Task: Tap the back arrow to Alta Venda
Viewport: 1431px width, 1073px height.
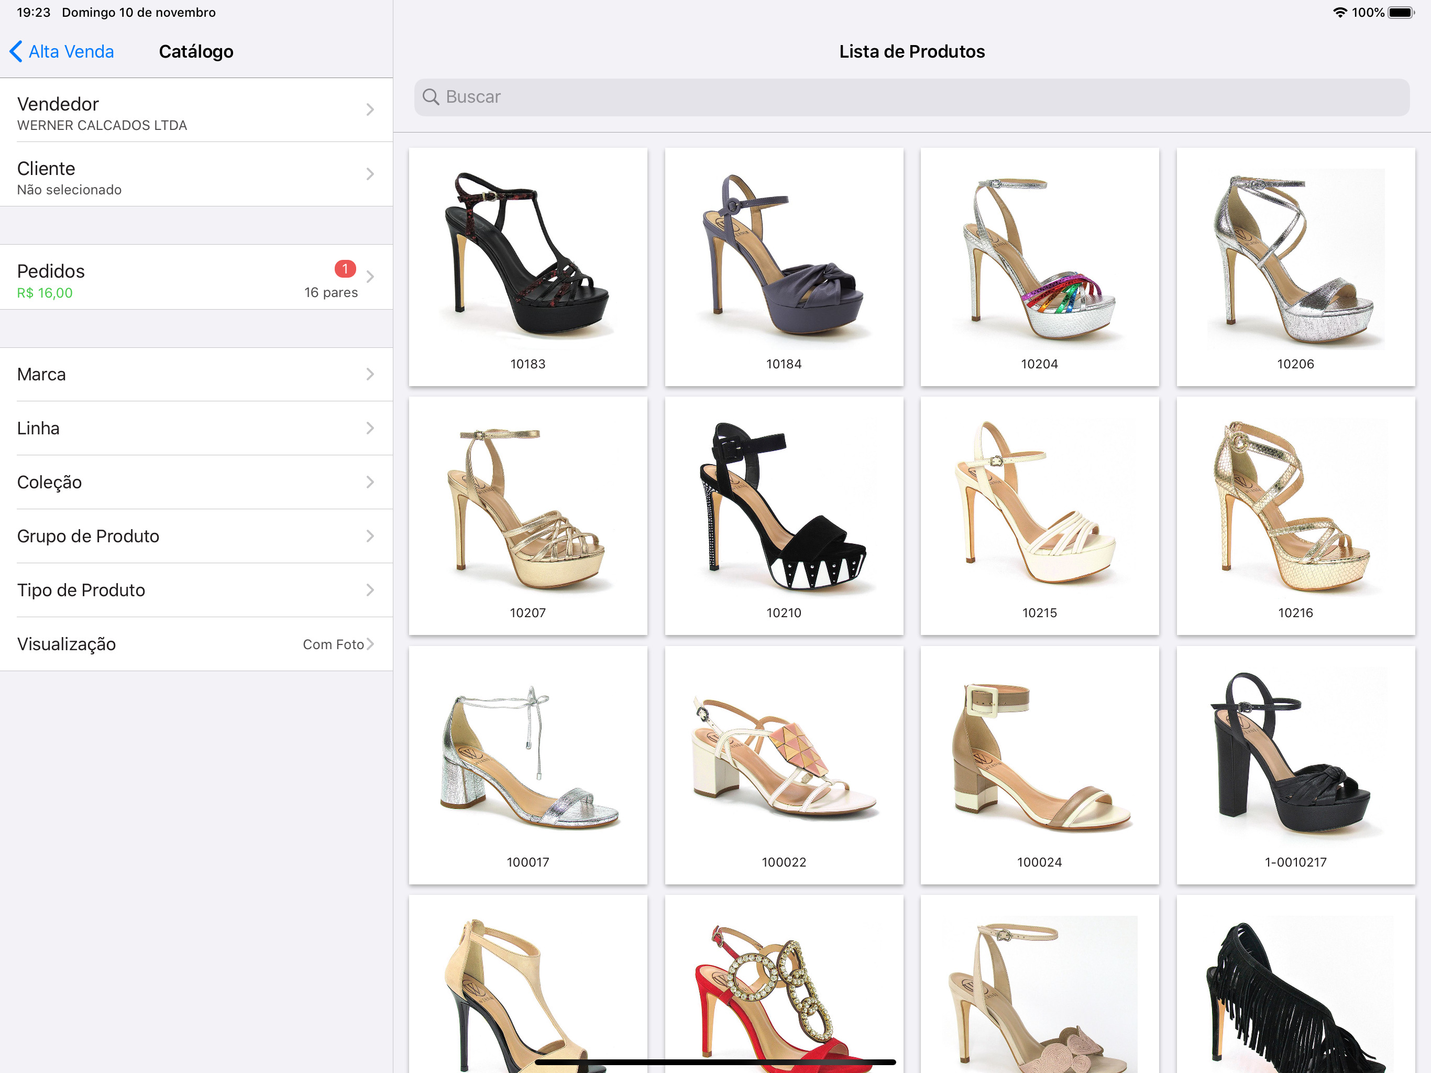Action: (16, 51)
